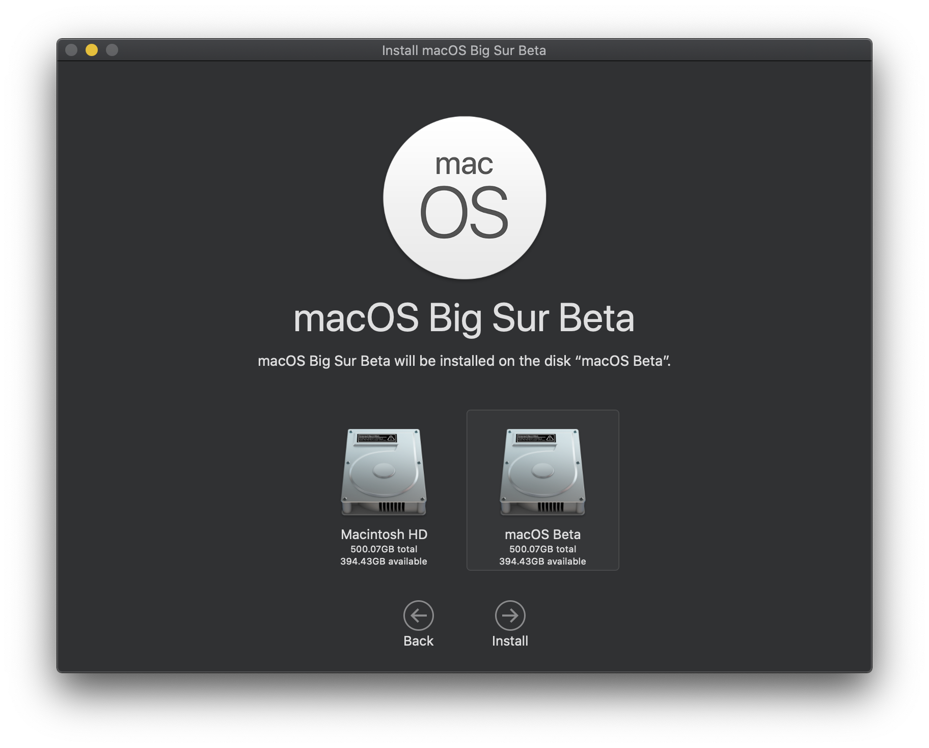Viewport: 929px width, 748px height.
Task: Click the "Macintosh HD" disk name
Action: (x=384, y=535)
